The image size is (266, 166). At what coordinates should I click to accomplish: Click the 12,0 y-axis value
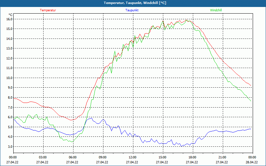pyautogui.click(x=9, y=58)
